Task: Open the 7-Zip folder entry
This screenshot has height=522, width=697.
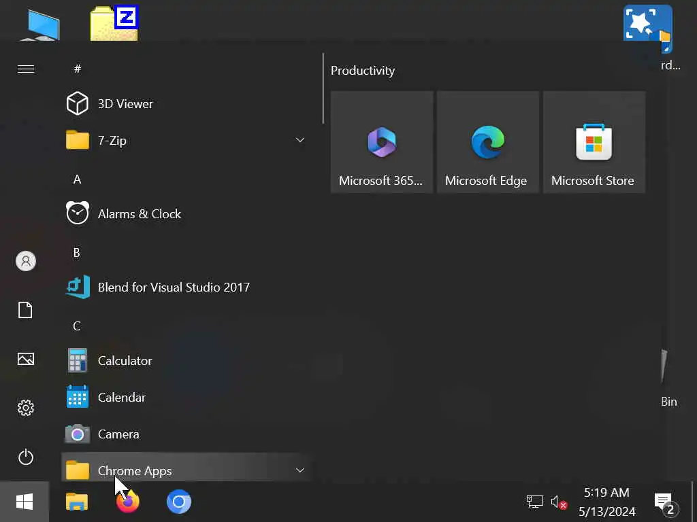Action: (186, 140)
